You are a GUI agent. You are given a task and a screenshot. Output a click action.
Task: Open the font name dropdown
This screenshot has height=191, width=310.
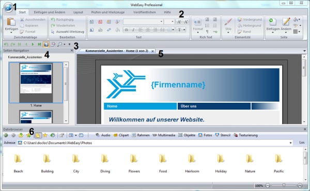pos(161,22)
